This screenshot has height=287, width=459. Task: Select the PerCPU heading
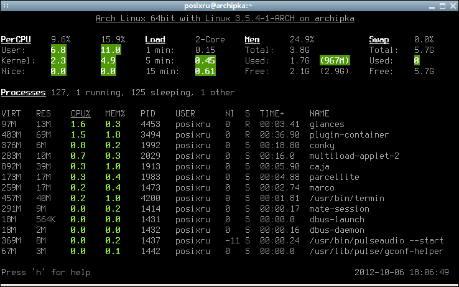(16, 40)
